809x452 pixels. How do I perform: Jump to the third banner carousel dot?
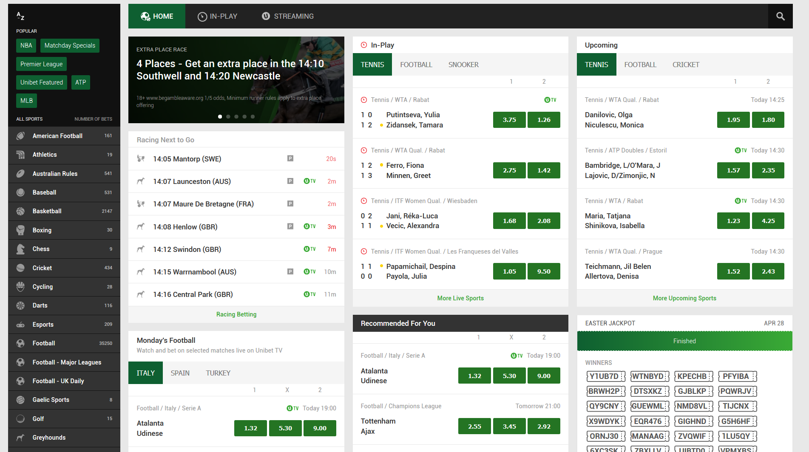pos(236,116)
